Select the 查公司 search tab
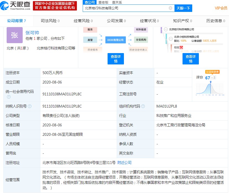This screenshot has height=193, width=229. (x=90, y=2)
